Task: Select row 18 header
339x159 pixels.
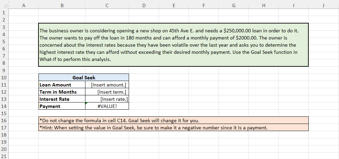Action: point(4,134)
